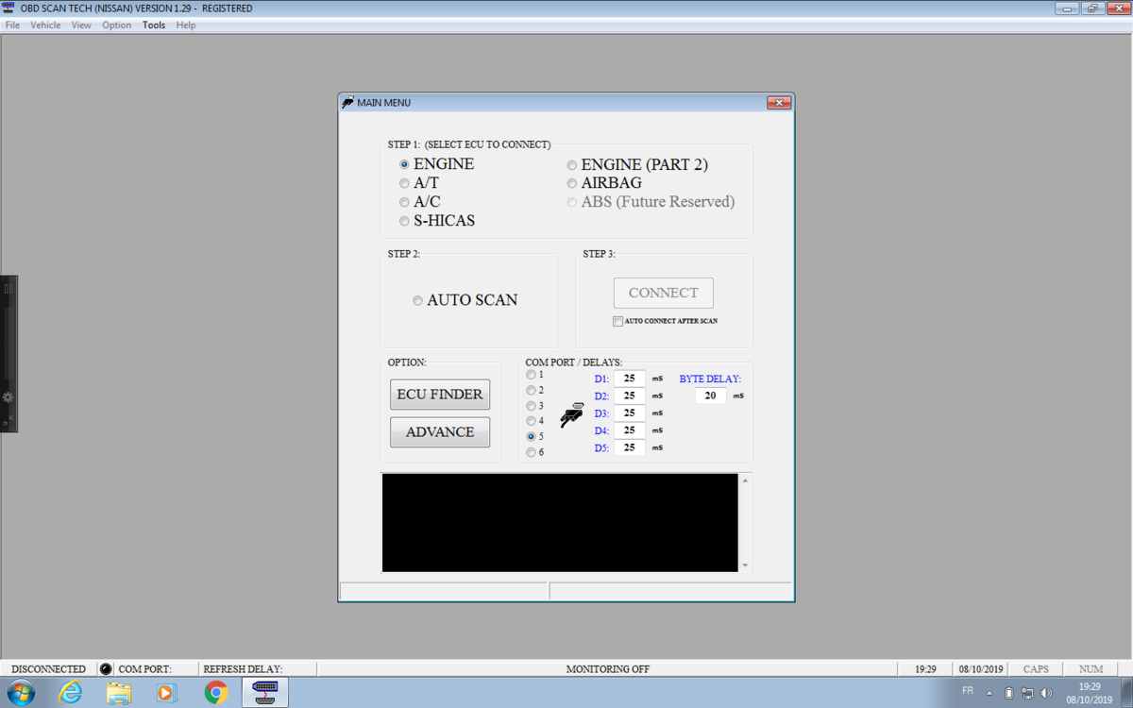
Task: Click the black log output area
Action: 560,523
